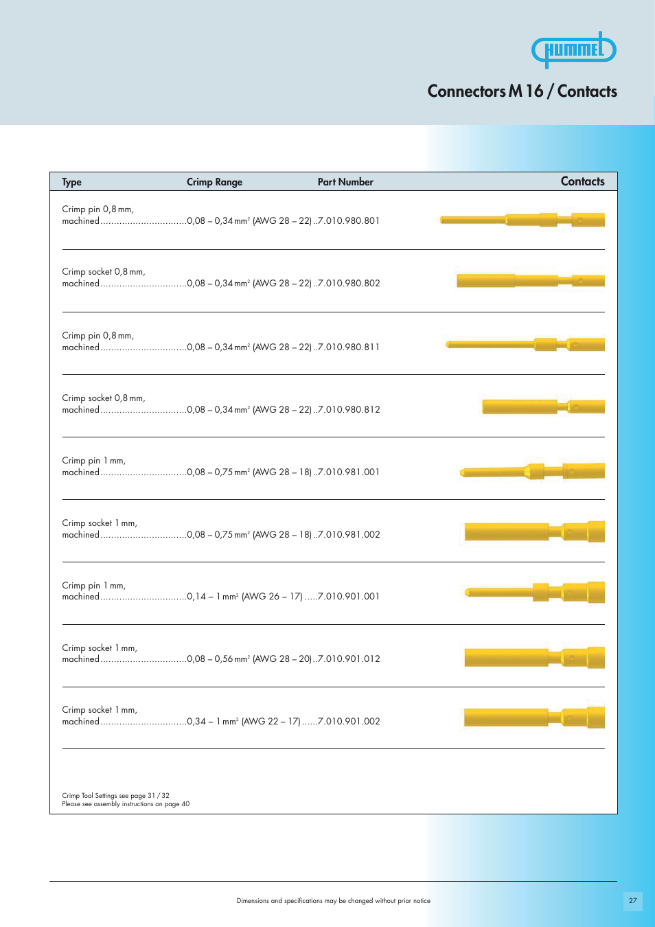655x927 pixels.
Task: Click the Hummel logo
Action: click(574, 49)
